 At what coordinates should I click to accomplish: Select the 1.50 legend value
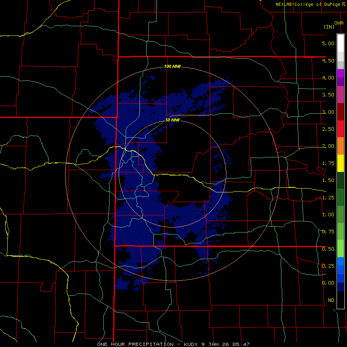coord(328,180)
